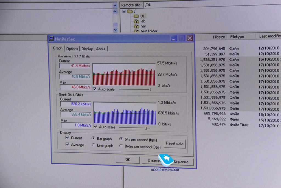Click the Received Average 40.8 Mbits/s field
Viewport: 281px width, 188px height.
click(75, 77)
